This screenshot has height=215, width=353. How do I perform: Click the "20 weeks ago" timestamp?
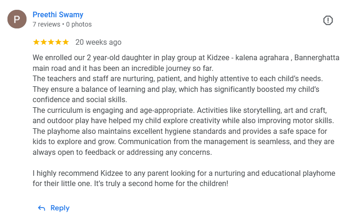pos(98,42)
